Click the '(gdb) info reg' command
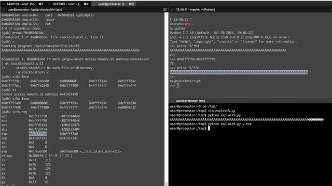The height and width of the screenshot is (186, 332). [x=14, y=112]
